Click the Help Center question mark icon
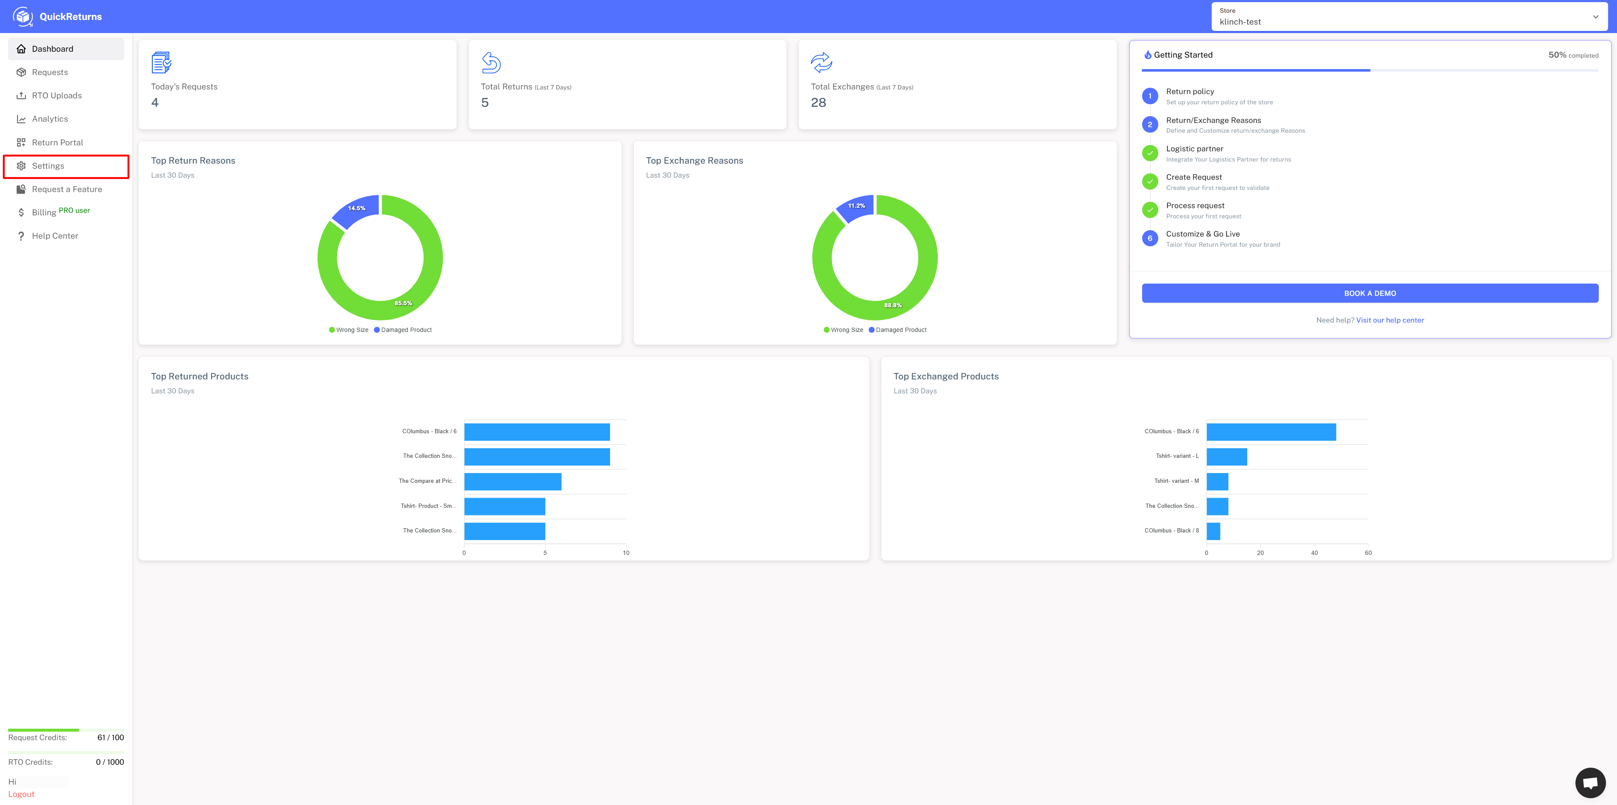Image resolution: width=1617 pixels, height=805 pixels. [21, 236]
